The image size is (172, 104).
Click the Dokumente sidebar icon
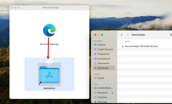click(x=95, y=63)
